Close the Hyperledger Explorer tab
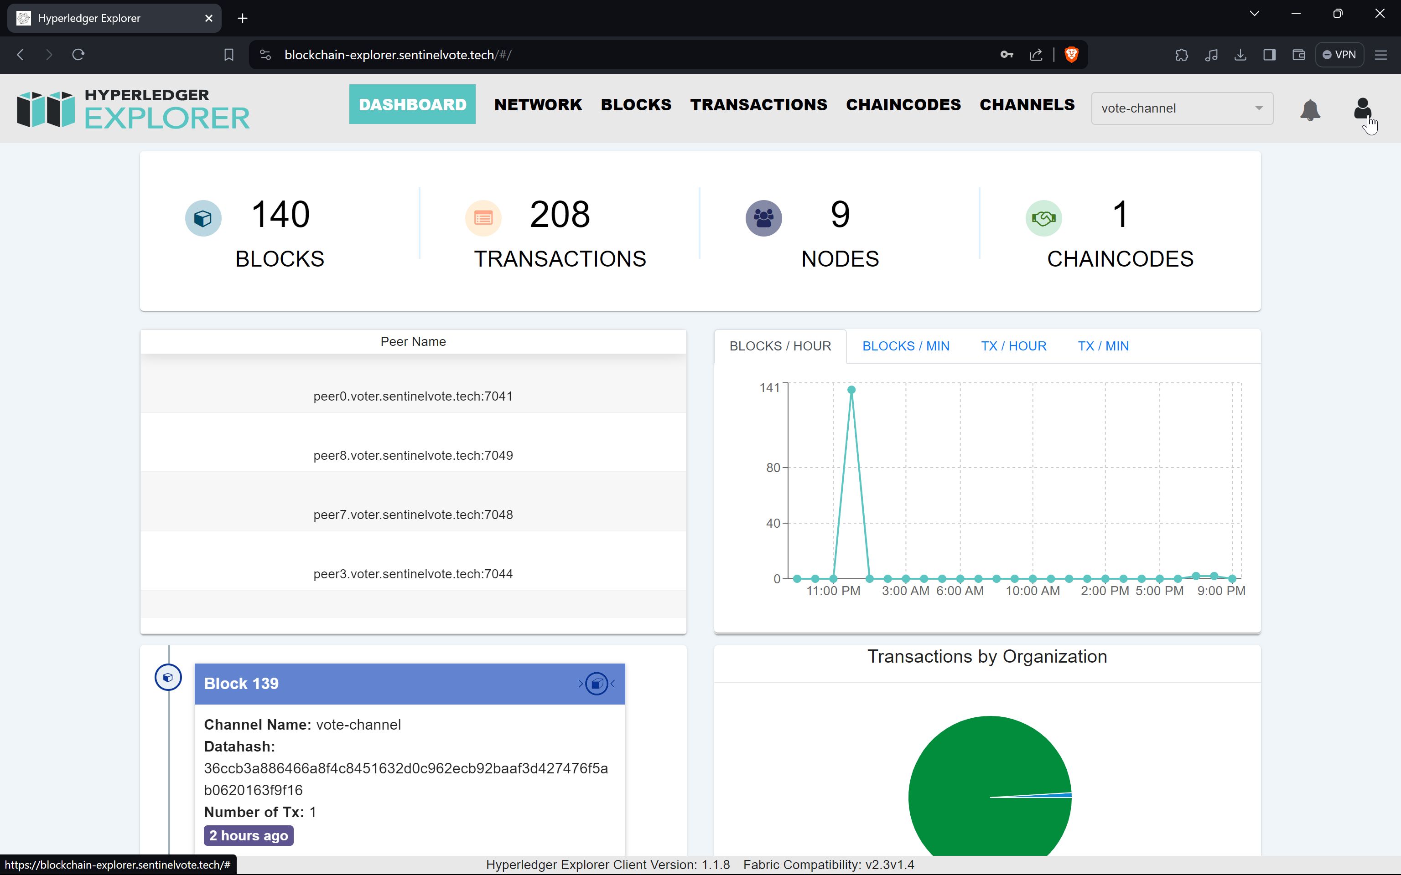Viewport: 1401px width, 875px height. pos(209,18)
